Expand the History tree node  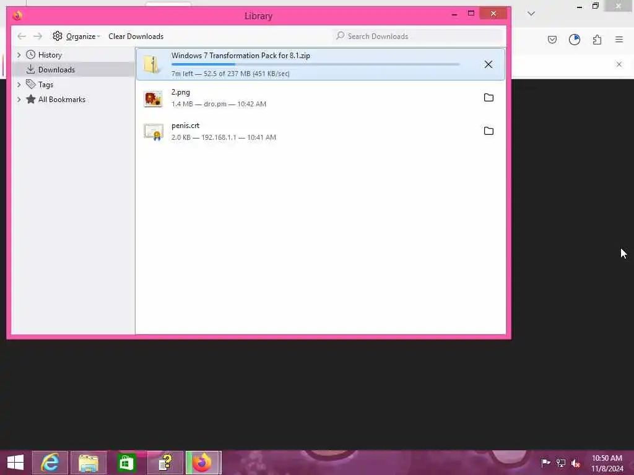click(x=19, y=54)
